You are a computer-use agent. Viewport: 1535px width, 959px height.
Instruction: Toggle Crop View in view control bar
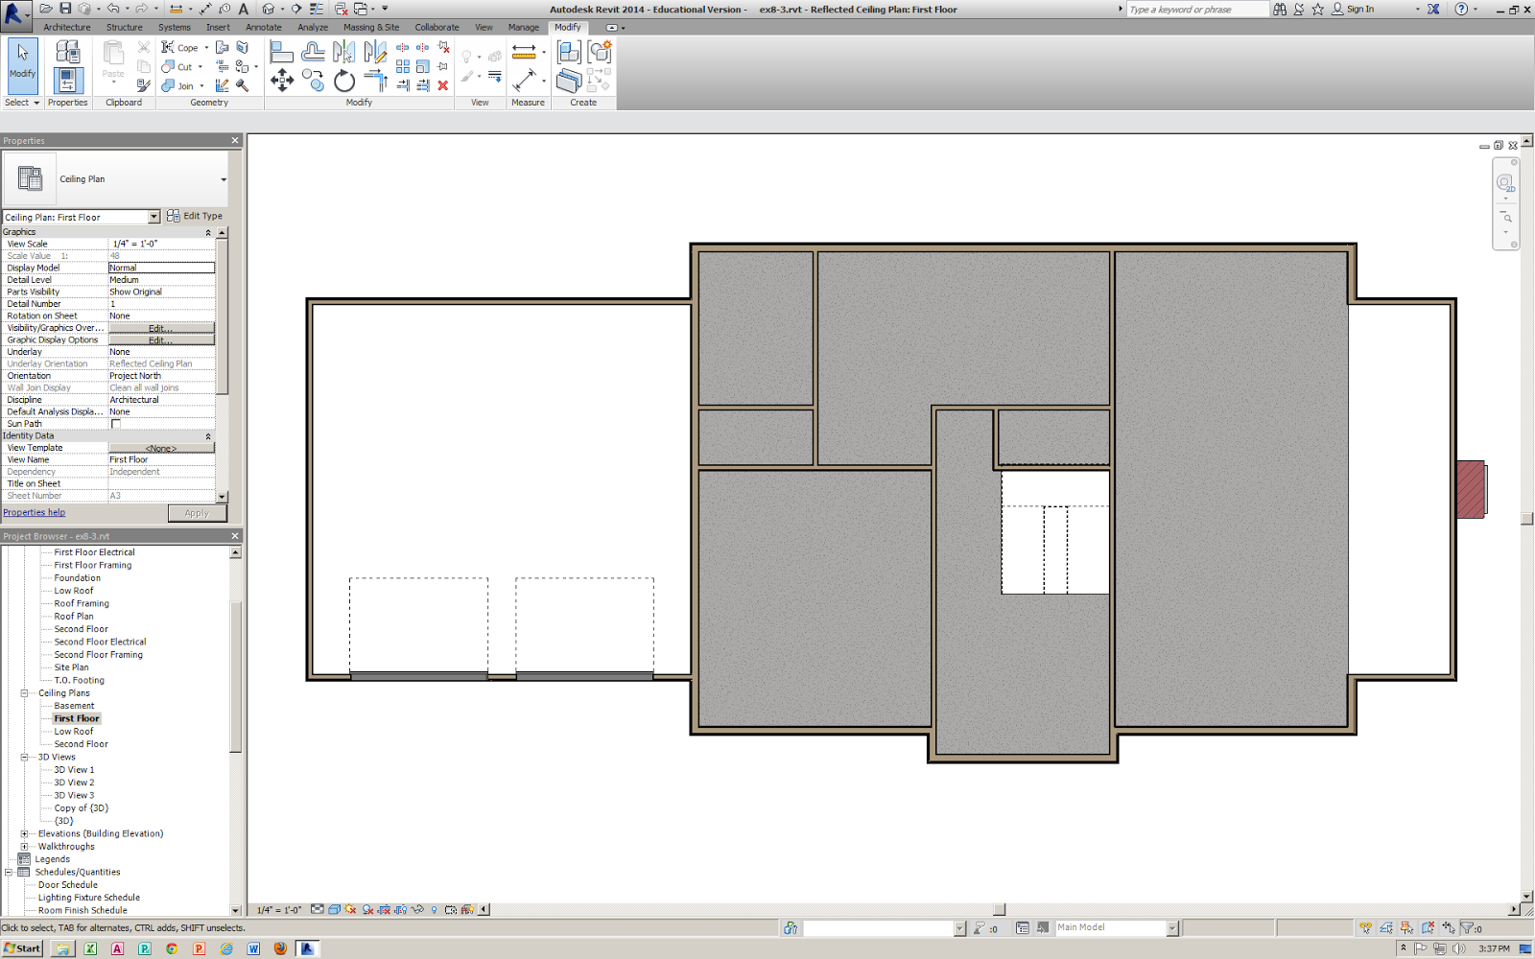[x=384, y=909]
